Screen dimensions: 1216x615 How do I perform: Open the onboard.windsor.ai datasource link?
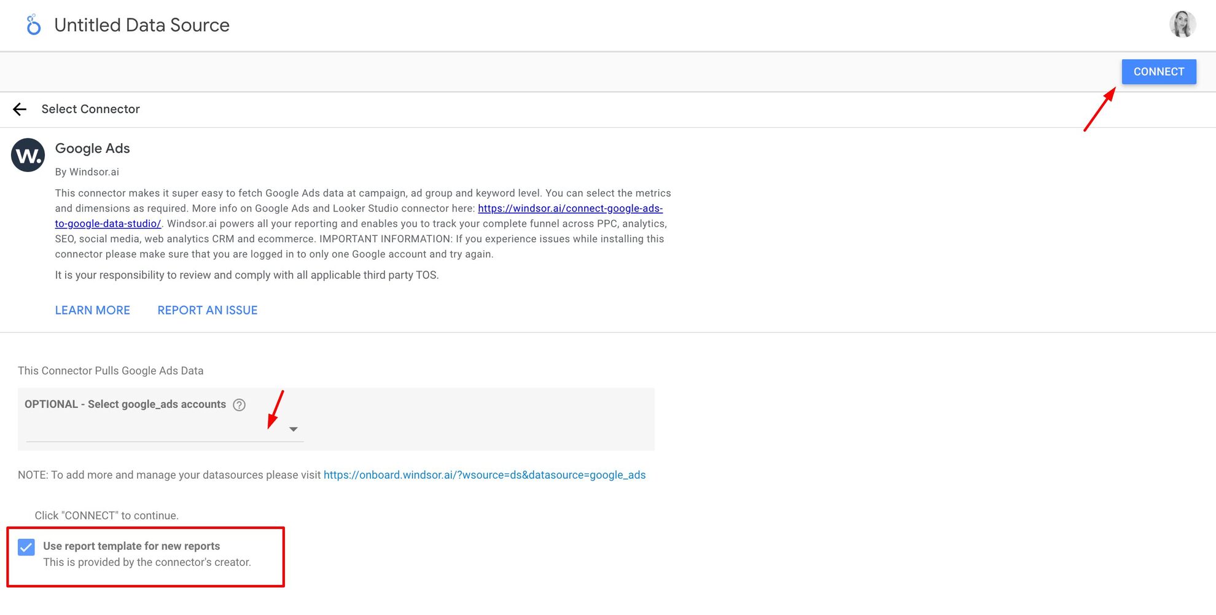click(485, 475)
